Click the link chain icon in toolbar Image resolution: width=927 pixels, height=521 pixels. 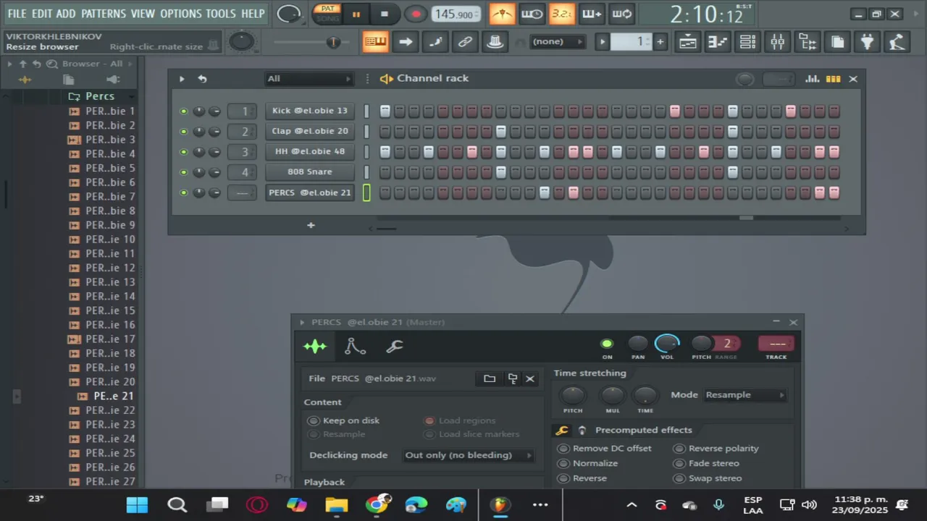(x=465, y=42)
